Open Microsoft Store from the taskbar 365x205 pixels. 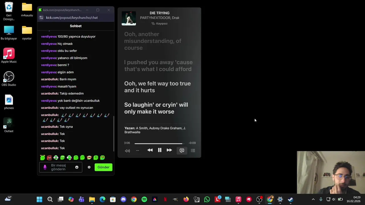[113, 199]
